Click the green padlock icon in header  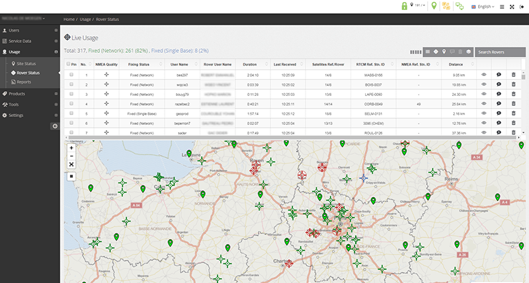click(x=405, y=6)
